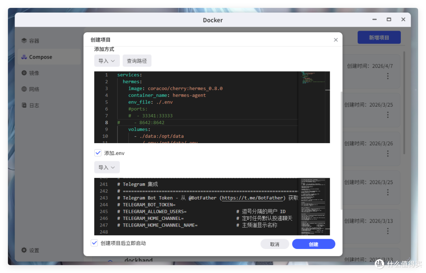Open more options for first 2026/3/13 project
This screenshot has width=426, height=273.
(388, 231)
